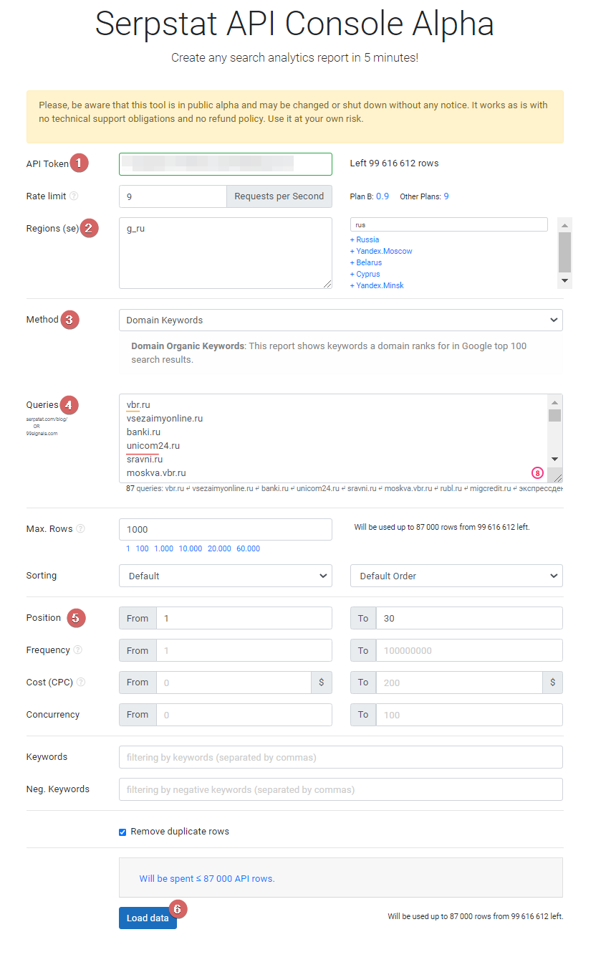Click the vbr.ru line in Queries

tap(138, 405)
